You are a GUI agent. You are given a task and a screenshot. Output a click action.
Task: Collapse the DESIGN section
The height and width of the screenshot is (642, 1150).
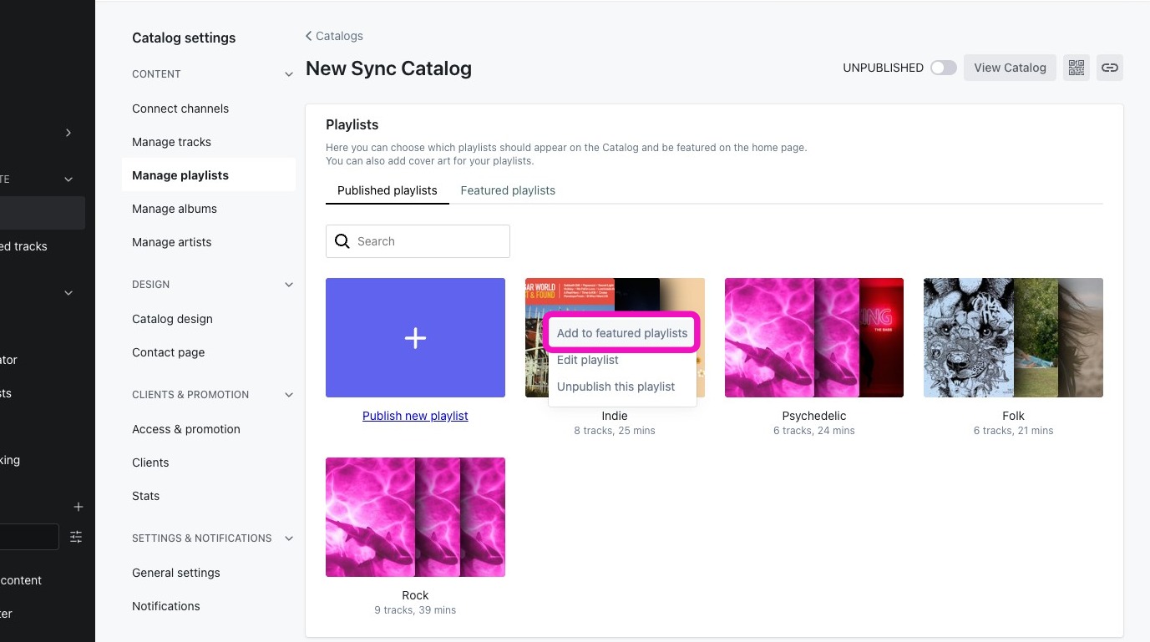[x=289, y=285]
